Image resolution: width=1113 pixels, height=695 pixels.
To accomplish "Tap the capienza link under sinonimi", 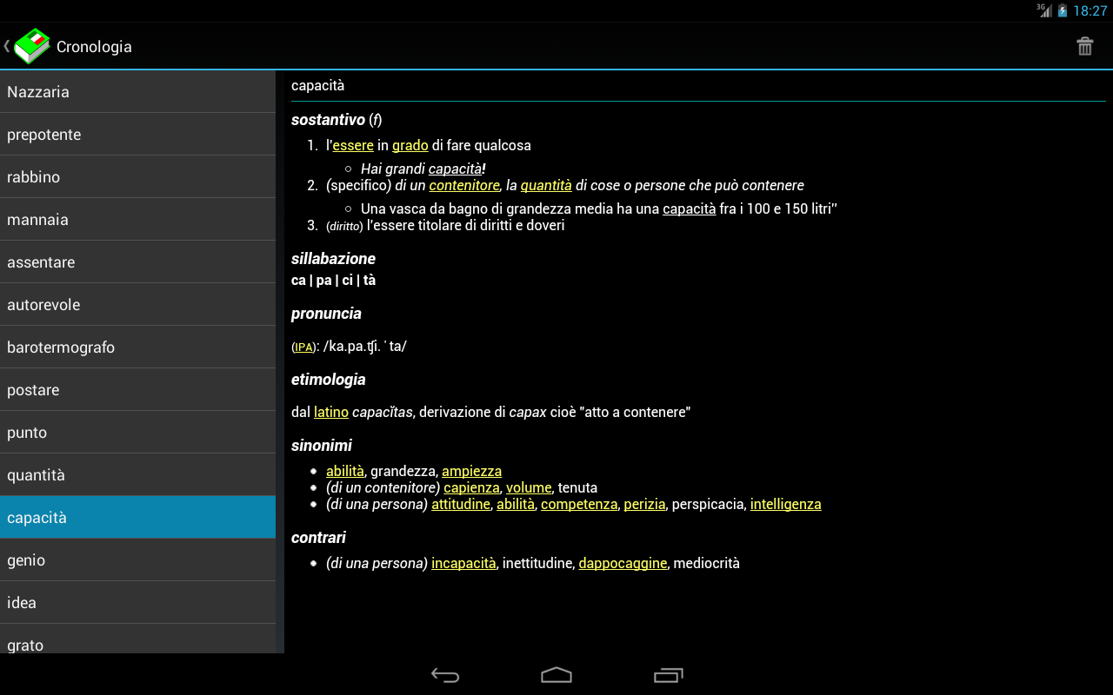I will tap(471, 487).
